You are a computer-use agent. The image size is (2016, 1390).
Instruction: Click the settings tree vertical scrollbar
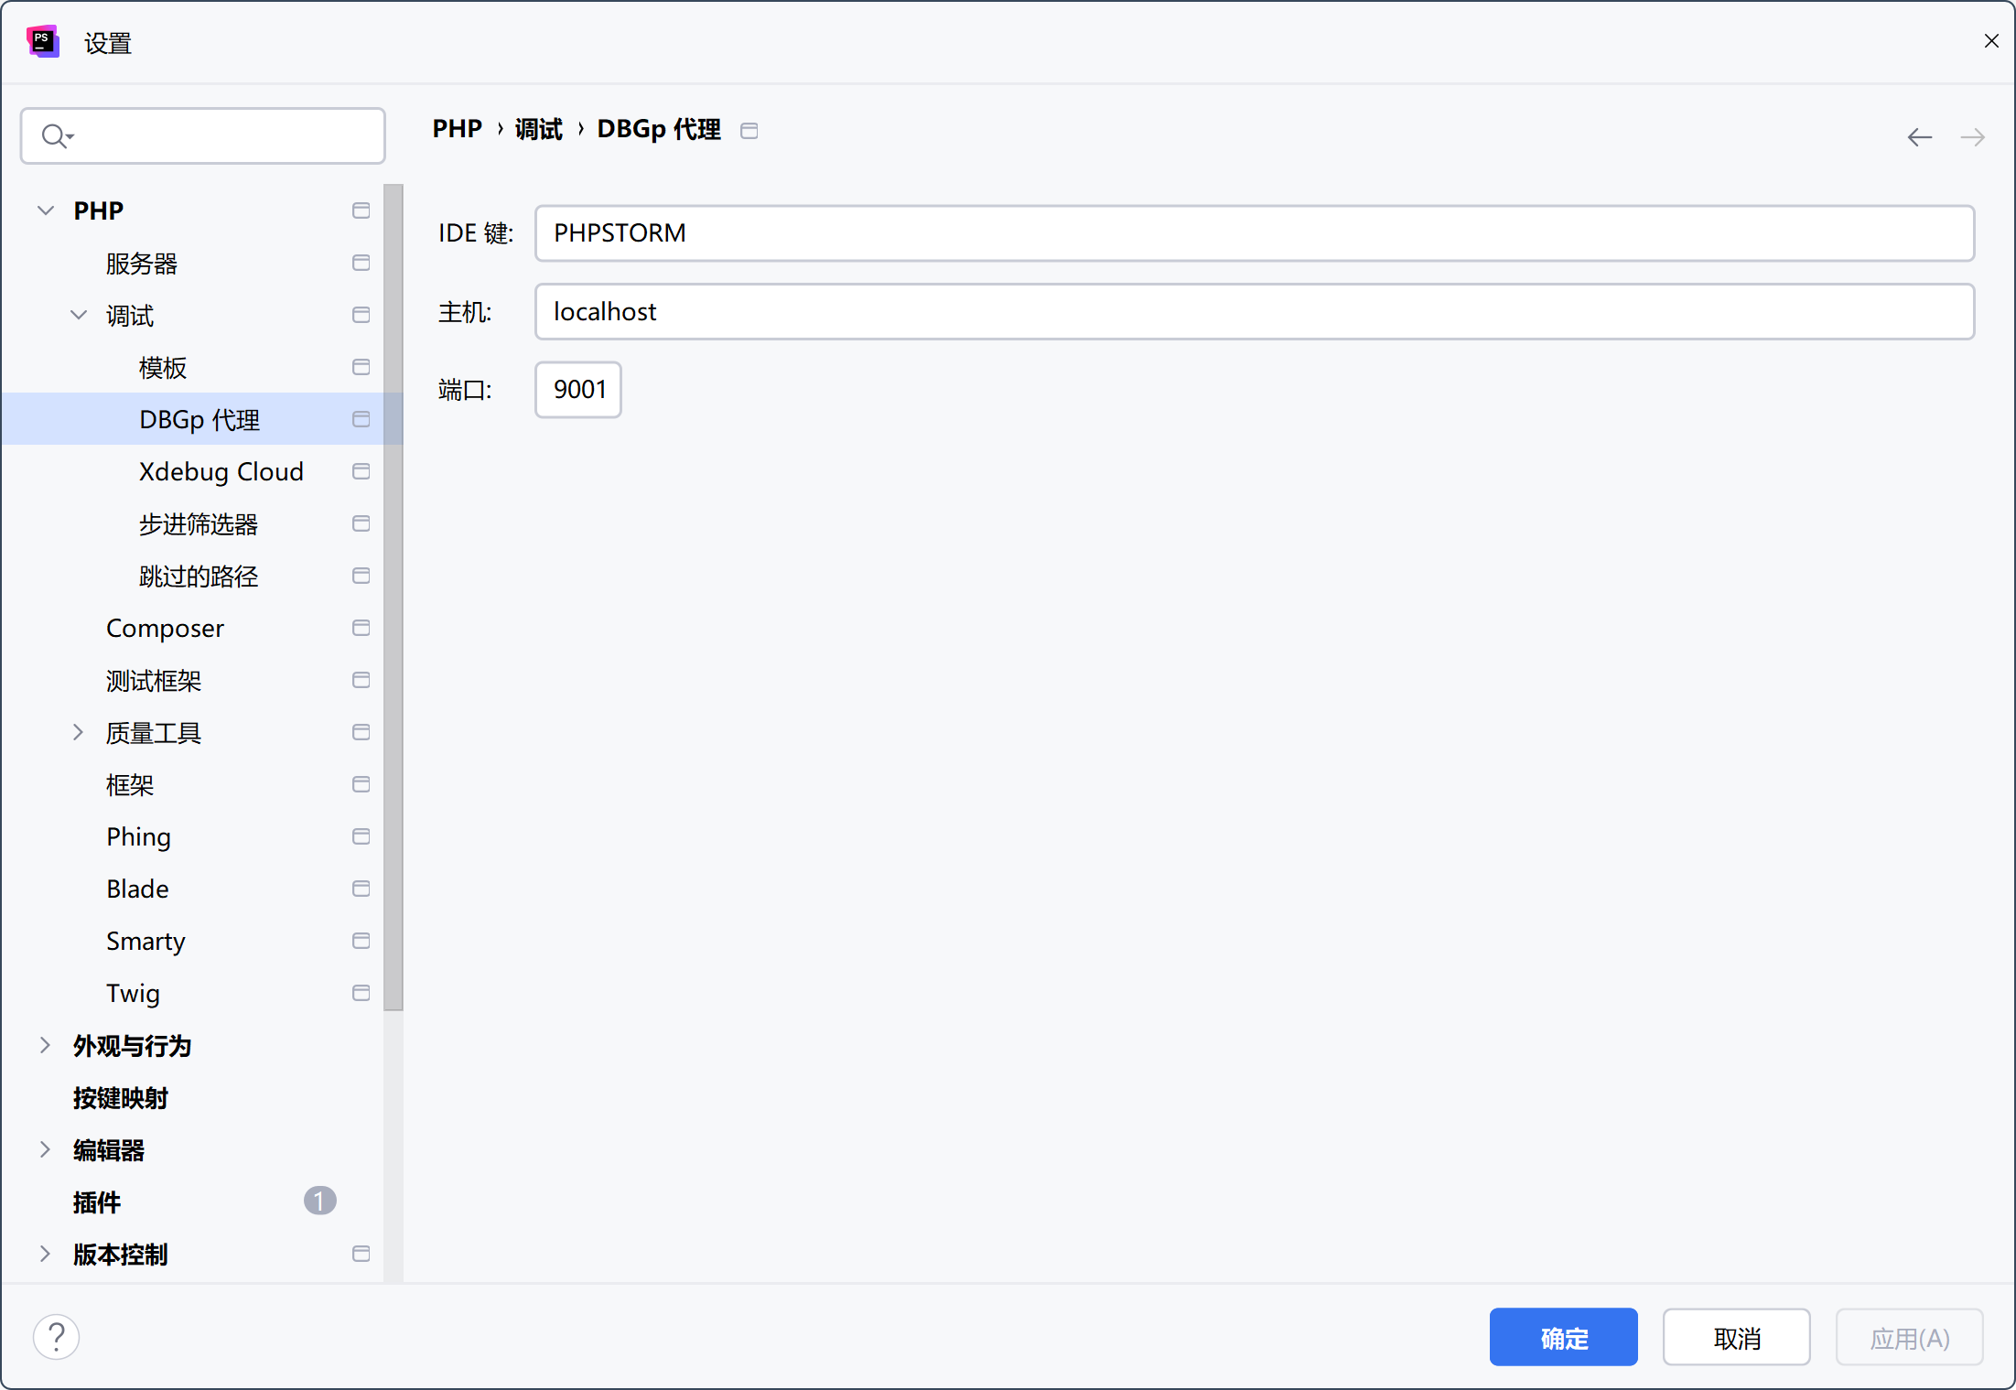[x=393, y=595]
